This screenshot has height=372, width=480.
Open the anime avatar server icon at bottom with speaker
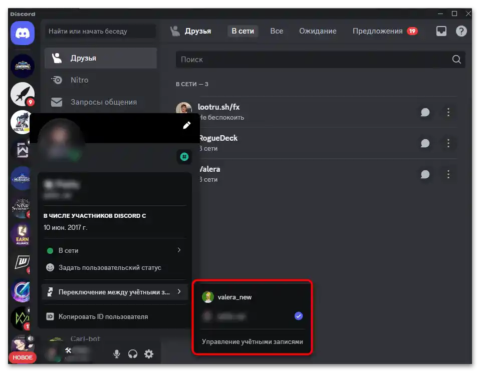(23, 344)
